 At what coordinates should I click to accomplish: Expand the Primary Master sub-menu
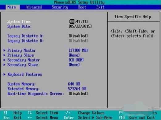click(22, 50)
